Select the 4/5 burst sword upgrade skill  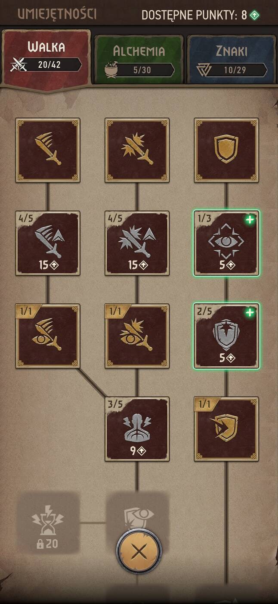[137, 243]
